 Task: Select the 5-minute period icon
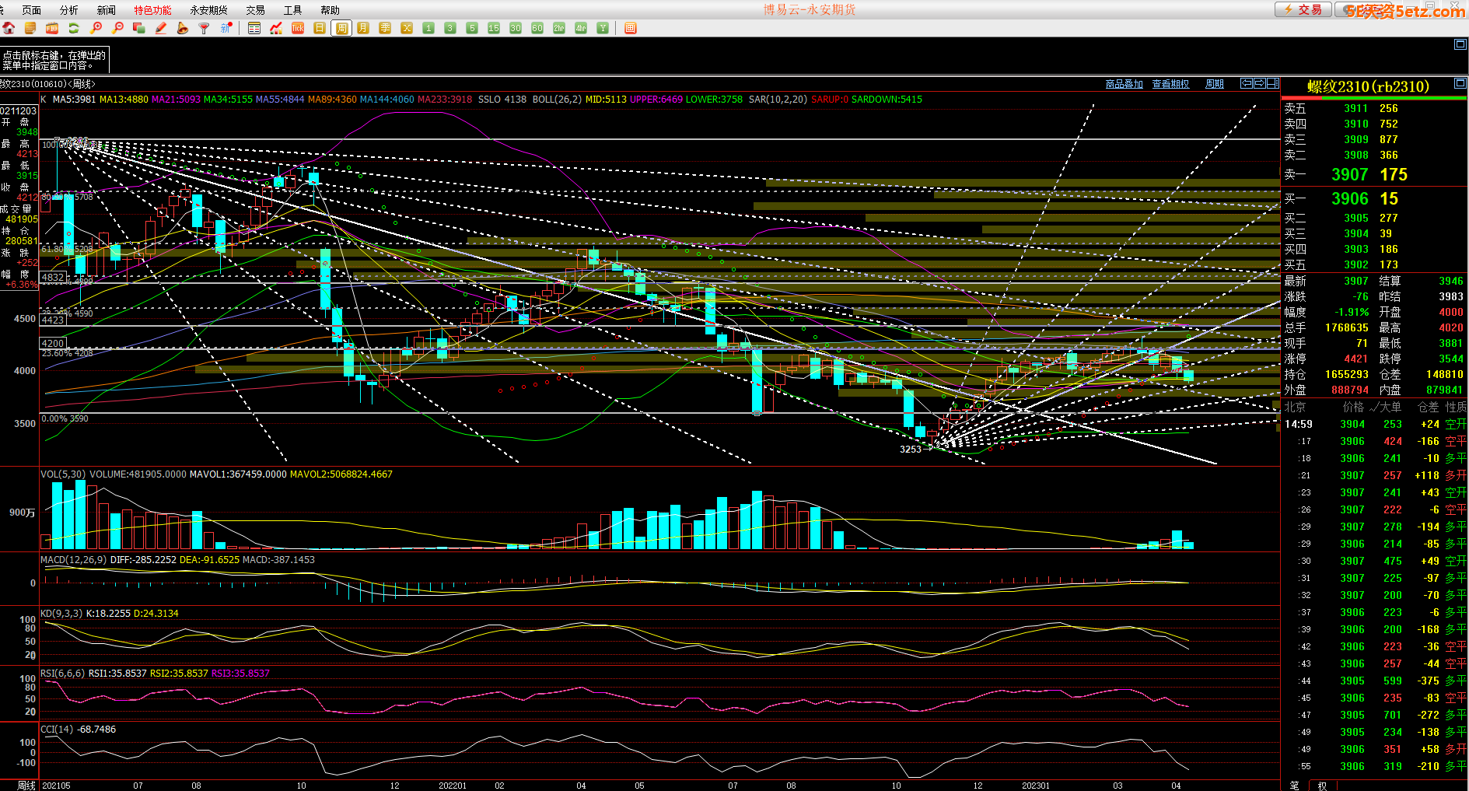[x=472, y=28]
